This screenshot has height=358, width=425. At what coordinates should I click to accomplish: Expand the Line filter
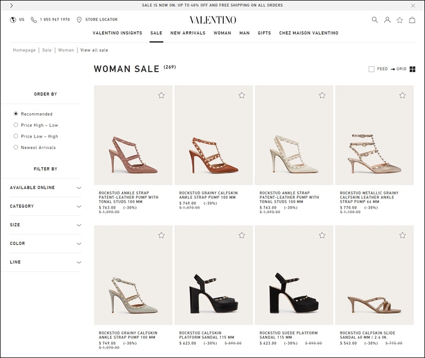tap(46, 262)
